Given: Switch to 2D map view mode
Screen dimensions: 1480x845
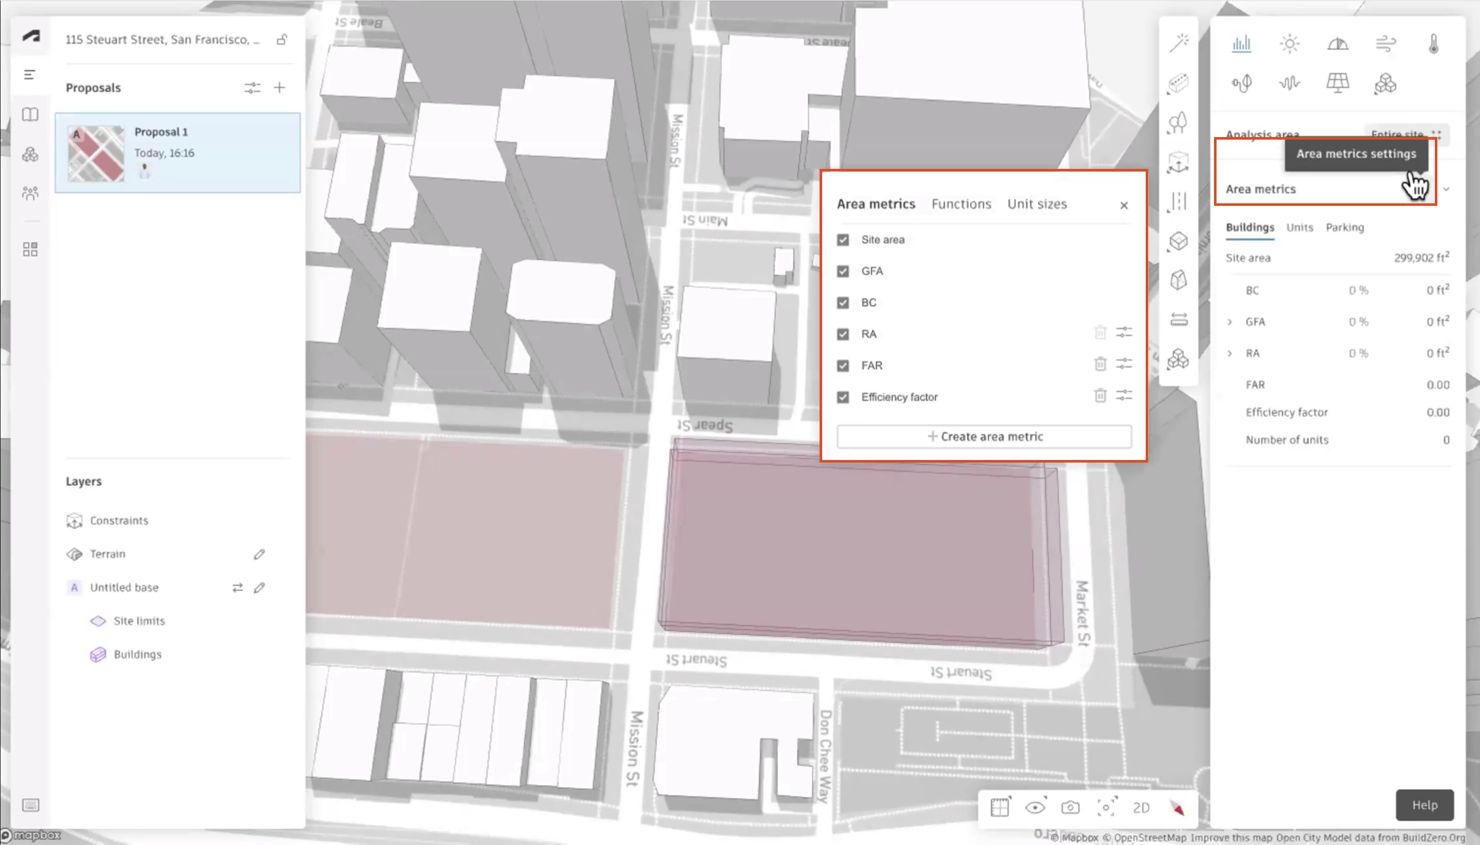Looking at the screenshot, I should 1142,806.
